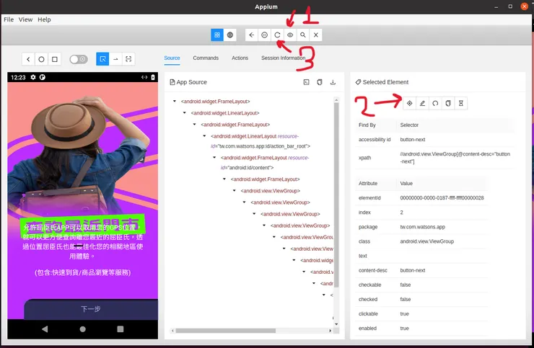Click the elementId value 00000000-0000-0187
This screenshot has width=534, height=348.
pyautogui.click(x=442, y=197)
